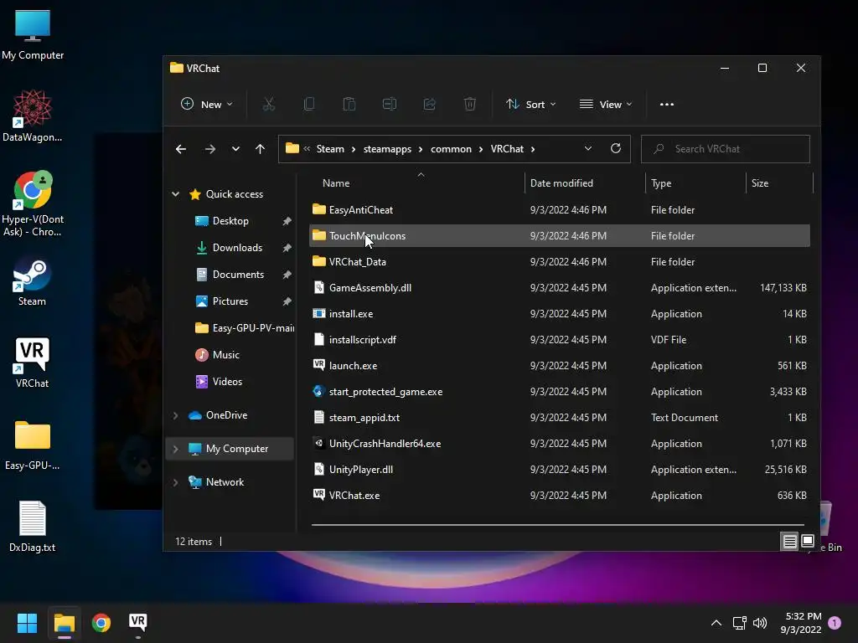
Task: Open the Windows Start menu
Action: [x=27, y=623]
